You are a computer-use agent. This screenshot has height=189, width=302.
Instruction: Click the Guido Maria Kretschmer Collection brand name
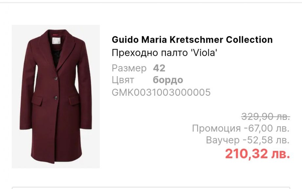point(192,40)
